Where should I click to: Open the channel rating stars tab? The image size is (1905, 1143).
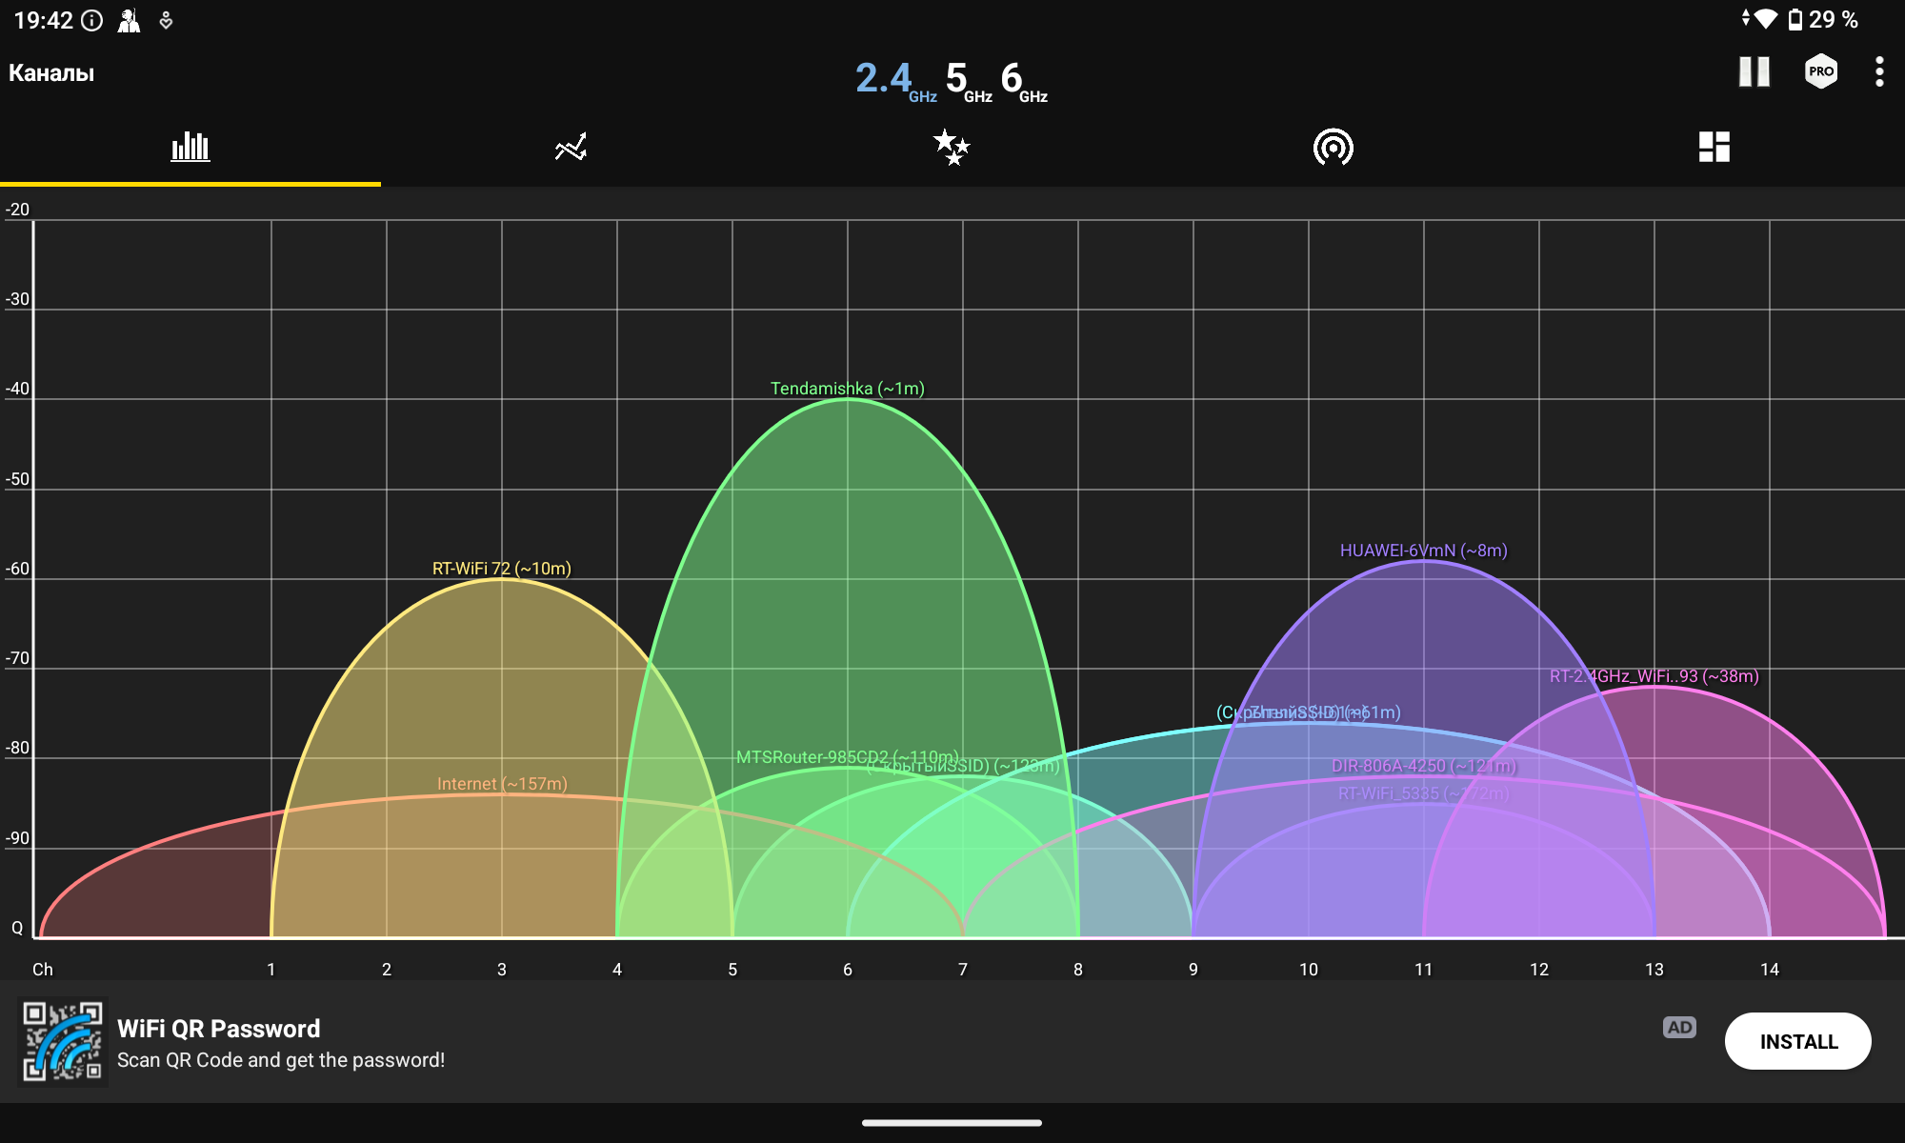click(x=952, y=147)
